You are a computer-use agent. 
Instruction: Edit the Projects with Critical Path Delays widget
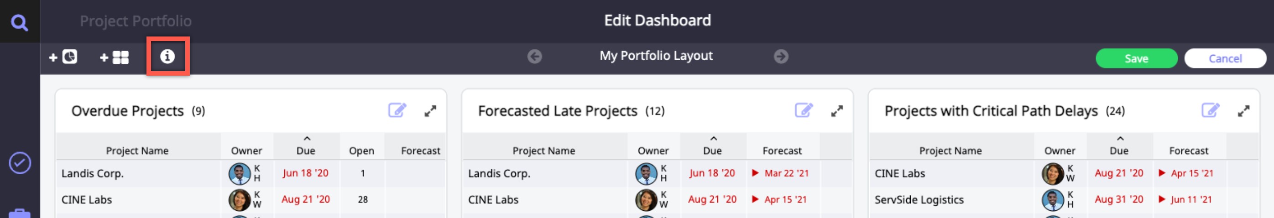(1210, 110)
